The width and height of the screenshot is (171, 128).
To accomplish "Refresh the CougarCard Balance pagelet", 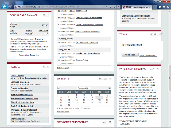I will coord(44,15).
